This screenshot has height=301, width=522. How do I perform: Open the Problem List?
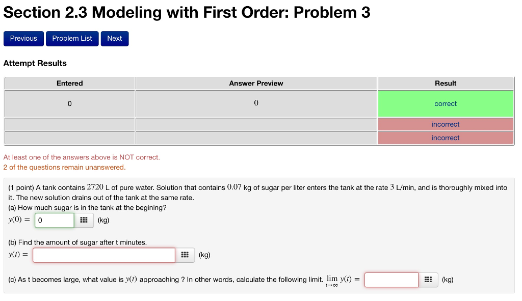(x=72, y=38)
